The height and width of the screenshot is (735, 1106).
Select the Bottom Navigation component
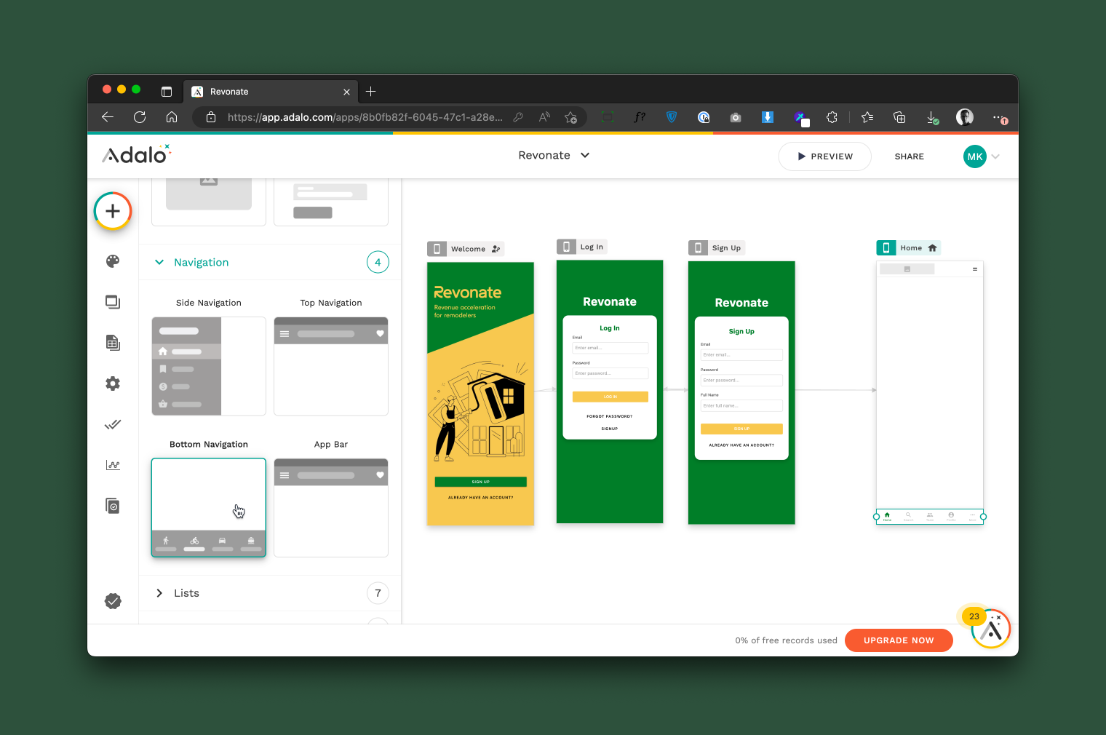pyautogui.click(x=209, y=507)
